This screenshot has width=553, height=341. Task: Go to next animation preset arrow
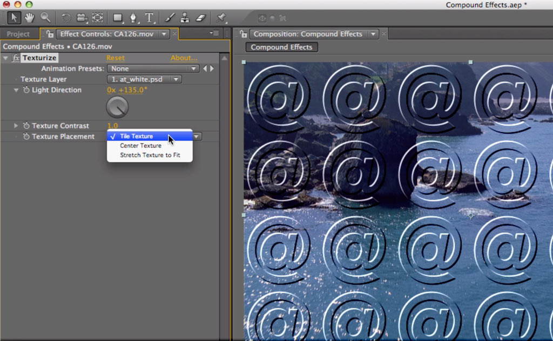(212, 69)
